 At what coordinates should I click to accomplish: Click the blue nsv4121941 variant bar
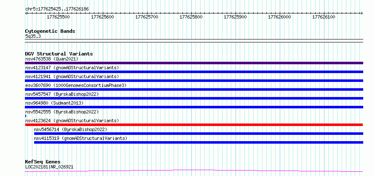point(194,81)
